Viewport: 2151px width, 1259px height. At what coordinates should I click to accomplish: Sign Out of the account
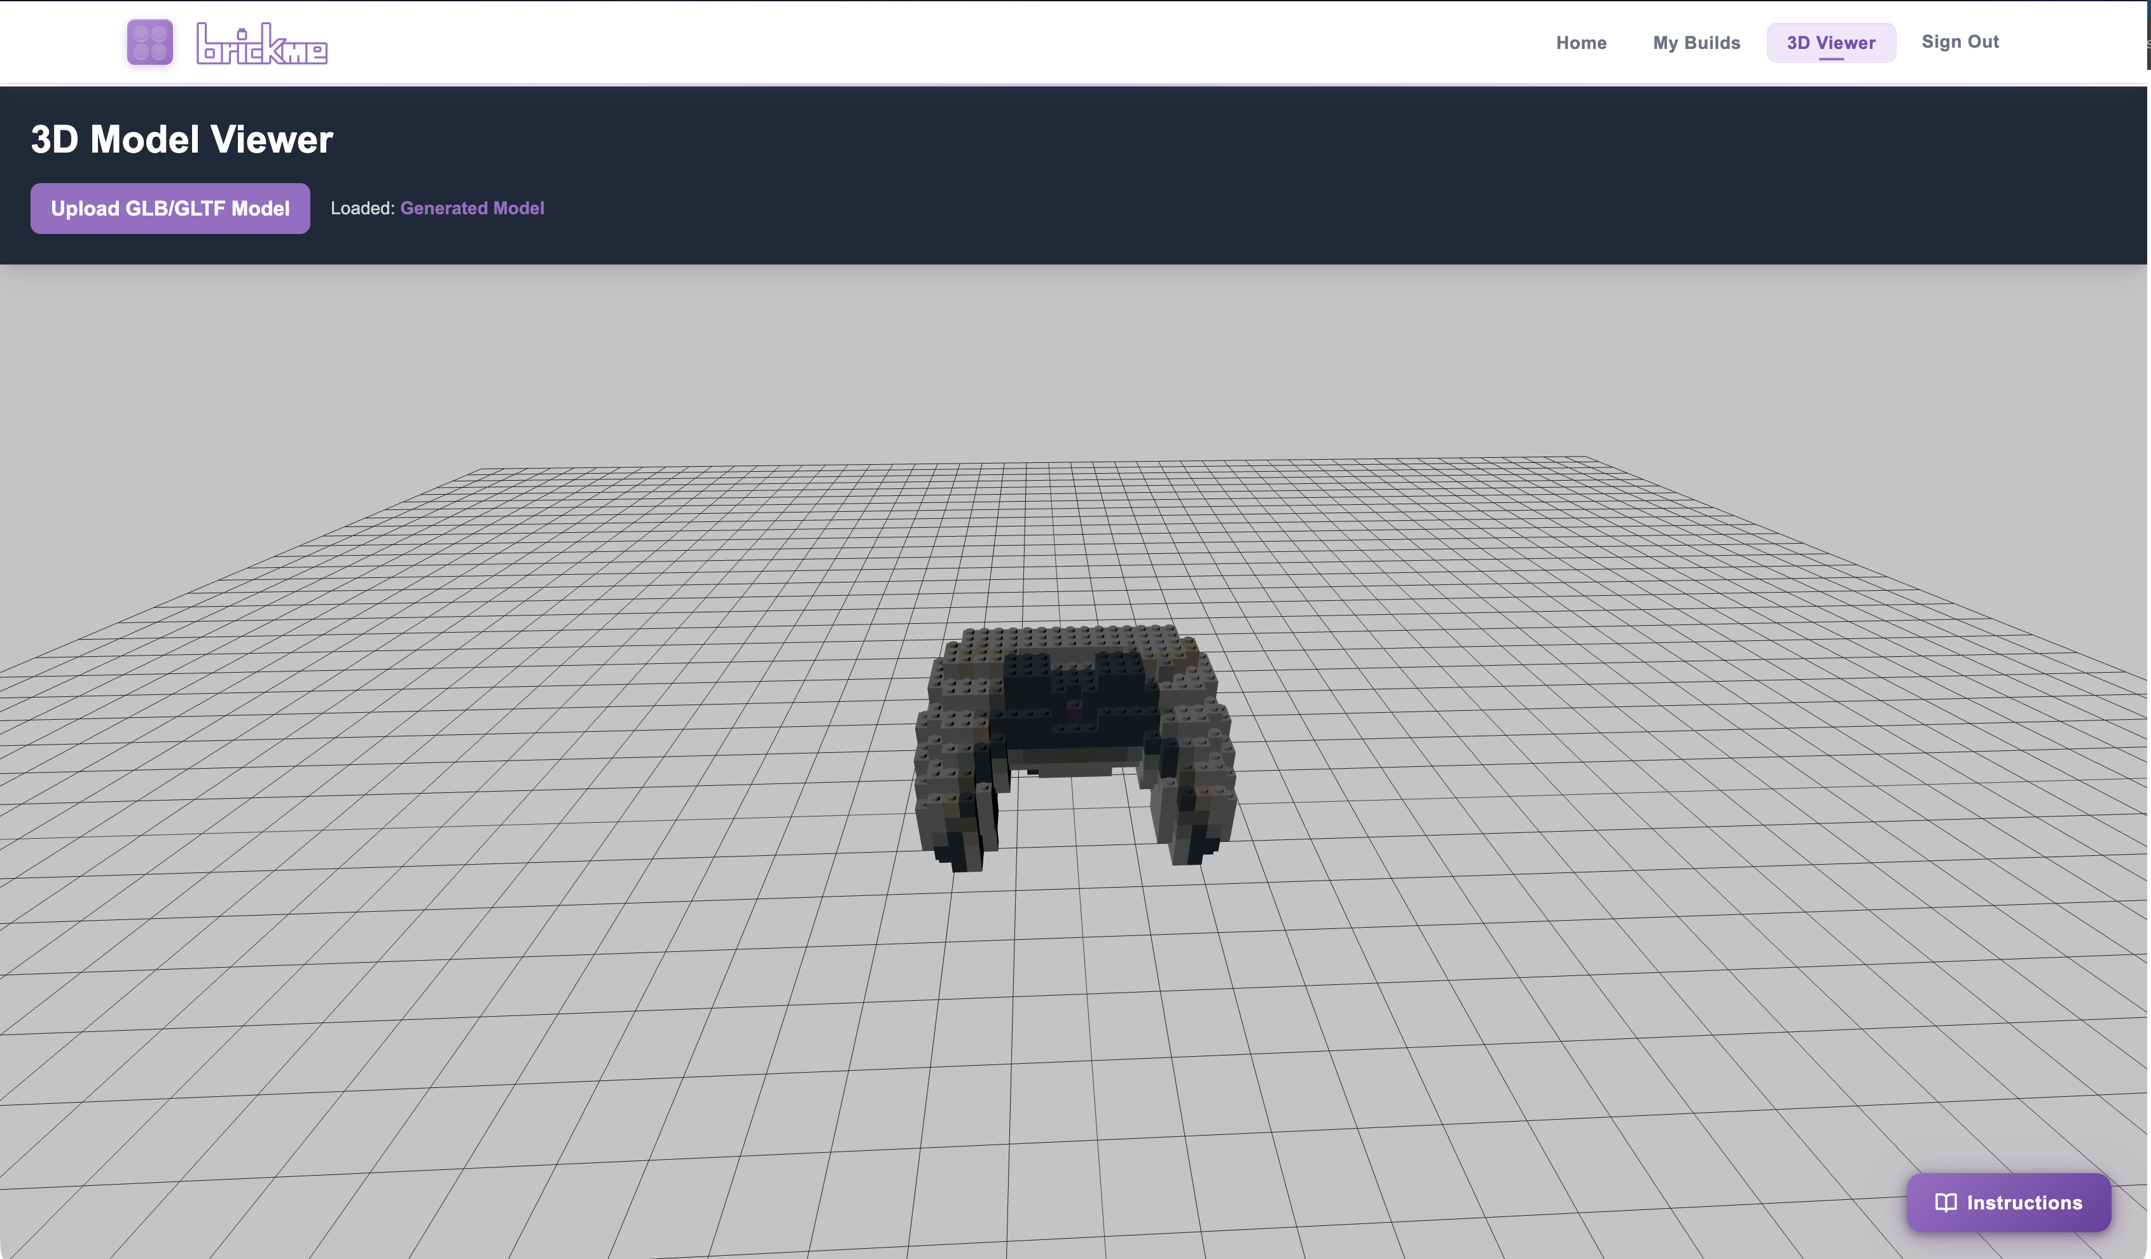tap(1960, 42)
